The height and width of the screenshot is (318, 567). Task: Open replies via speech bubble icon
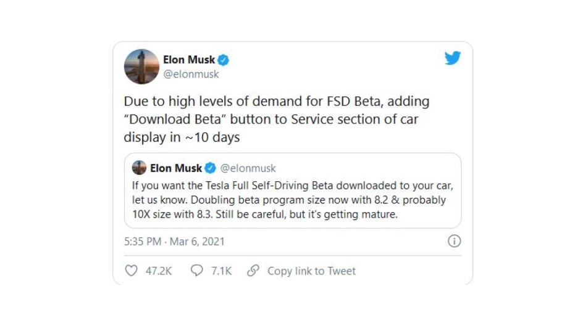(x=196, y=271)
